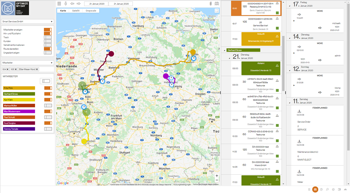
Task: Open the Mitarbeiter dropdown
Action: (27, 62)
